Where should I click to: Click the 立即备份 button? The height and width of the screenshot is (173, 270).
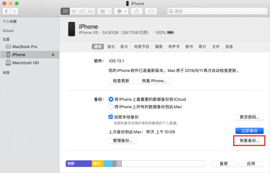[250, 131]
